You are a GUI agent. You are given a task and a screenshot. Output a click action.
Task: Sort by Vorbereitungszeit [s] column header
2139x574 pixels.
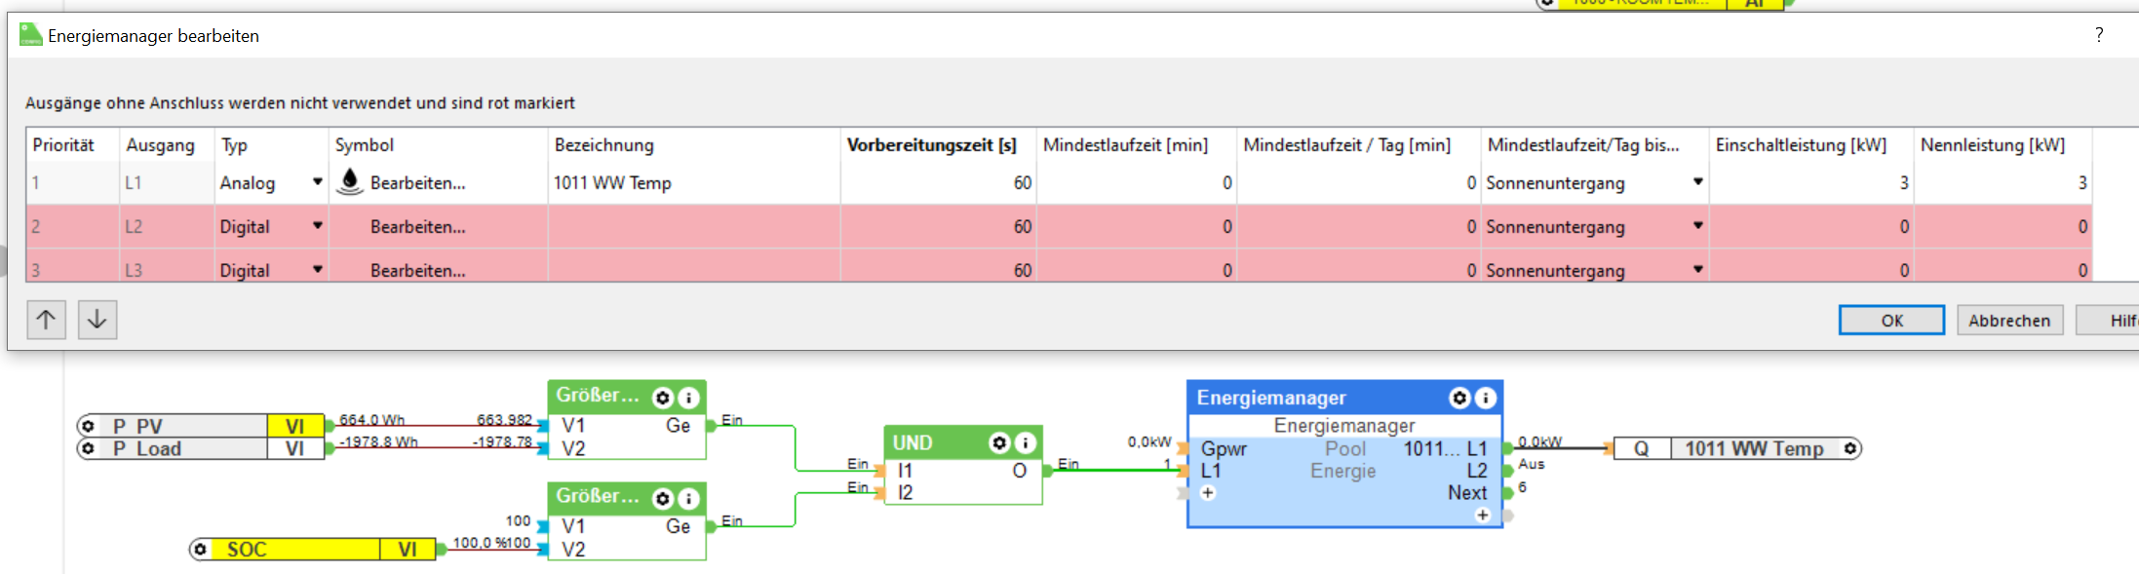point(931,145)
